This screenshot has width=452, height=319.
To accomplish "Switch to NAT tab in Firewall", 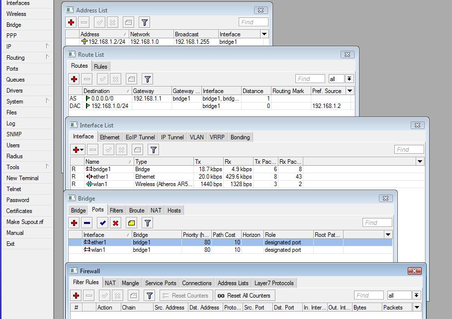I will click(x=110, y=283).
